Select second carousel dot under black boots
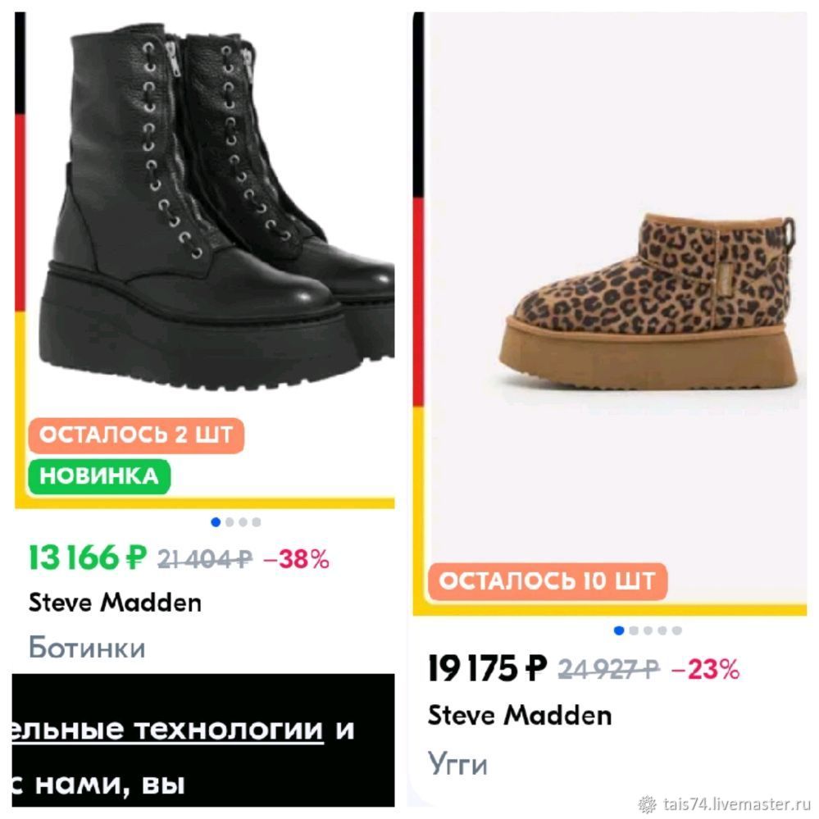The width and height of the screenshot is (819, 819). tap(230, 521)
